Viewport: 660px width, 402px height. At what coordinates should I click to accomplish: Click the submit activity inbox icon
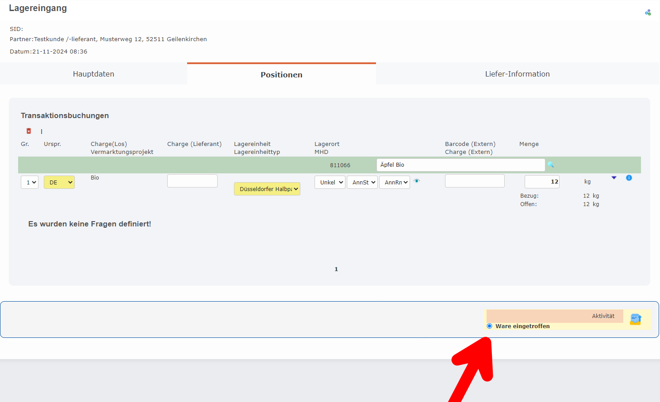(636, 319)
